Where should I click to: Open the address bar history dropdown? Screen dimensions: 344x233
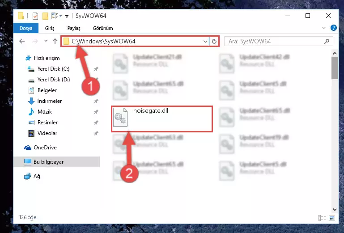[x=205, y=41]
